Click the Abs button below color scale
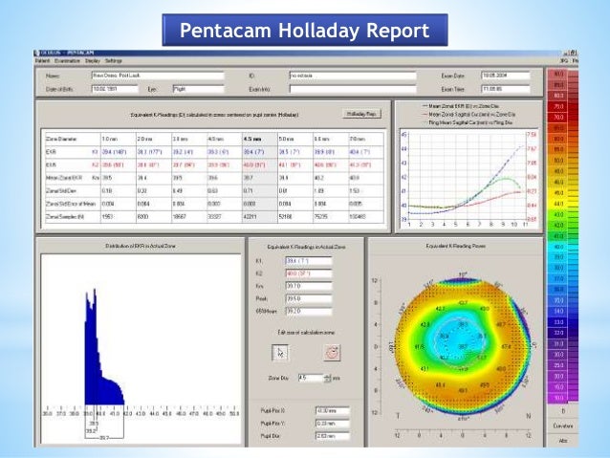The image size is (610, 458). 563,441
